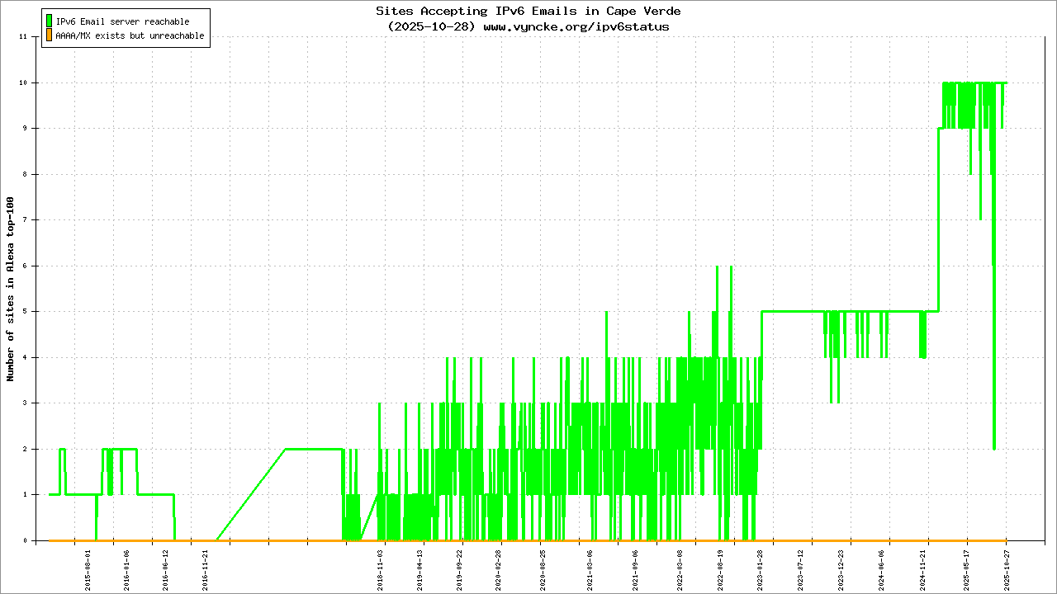
Task: Pick the 2025-10-27 final date label
Action: click(1007, 570)
